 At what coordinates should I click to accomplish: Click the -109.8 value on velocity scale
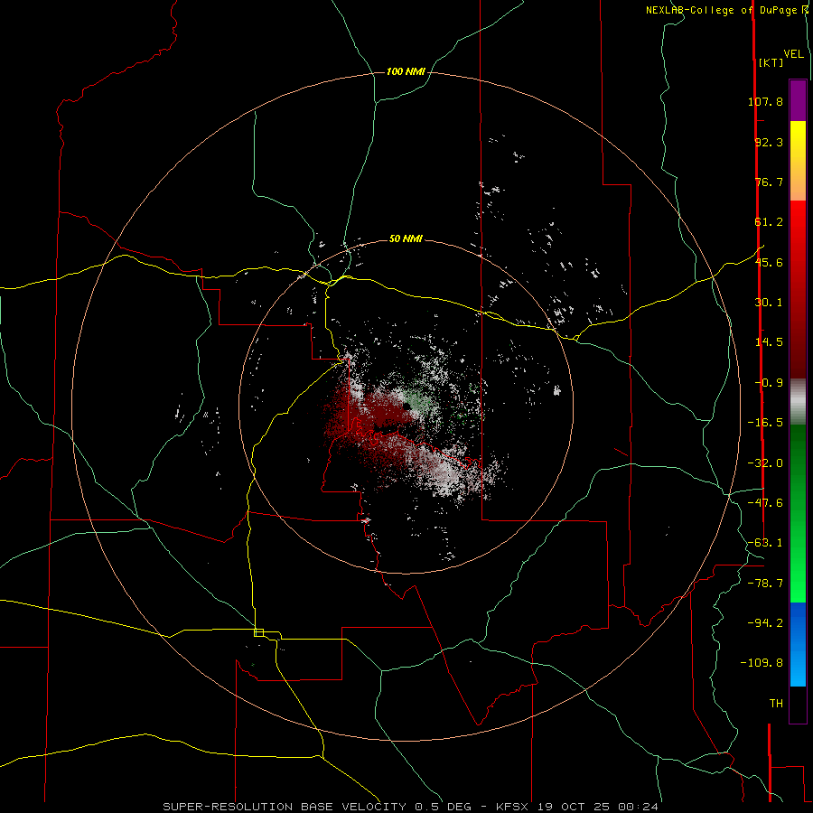762,663
